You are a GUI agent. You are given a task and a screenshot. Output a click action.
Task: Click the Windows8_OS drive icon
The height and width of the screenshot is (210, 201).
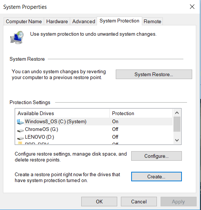click(20, 122)
